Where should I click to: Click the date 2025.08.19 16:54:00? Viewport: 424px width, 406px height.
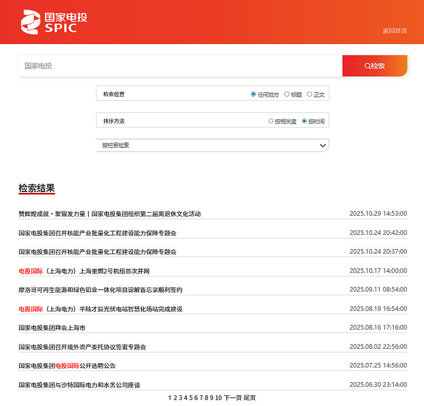(x=378, y=308)
